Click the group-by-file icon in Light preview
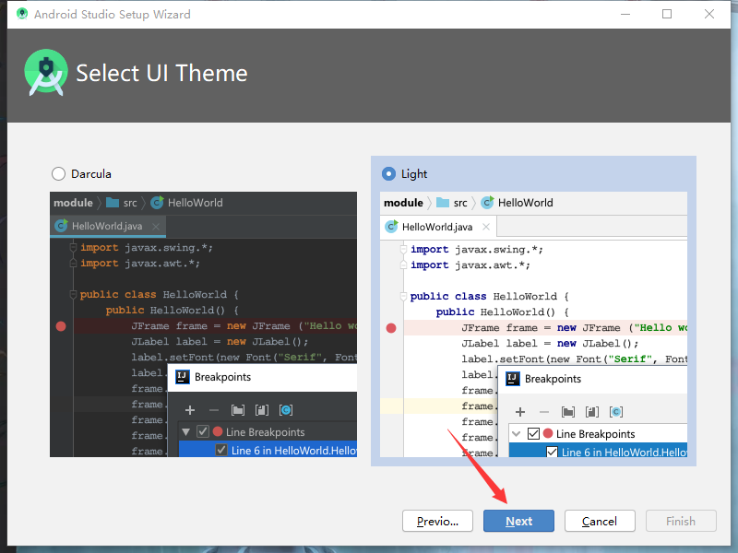The height and width of the screenshot is (553, 738). pyautogui.click(x=592, y=412)
